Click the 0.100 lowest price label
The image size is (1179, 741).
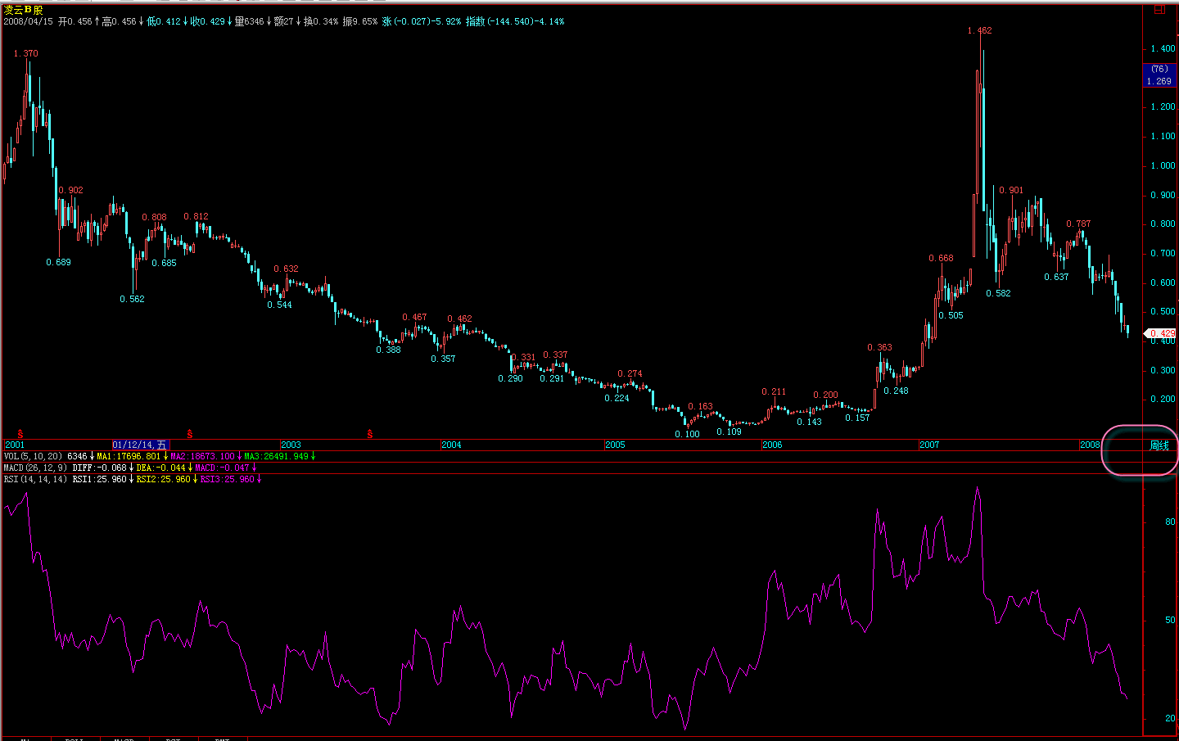(687, 435)
